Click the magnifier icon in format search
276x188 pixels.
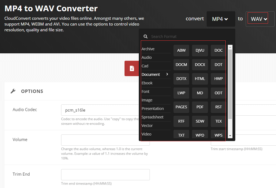145,36
